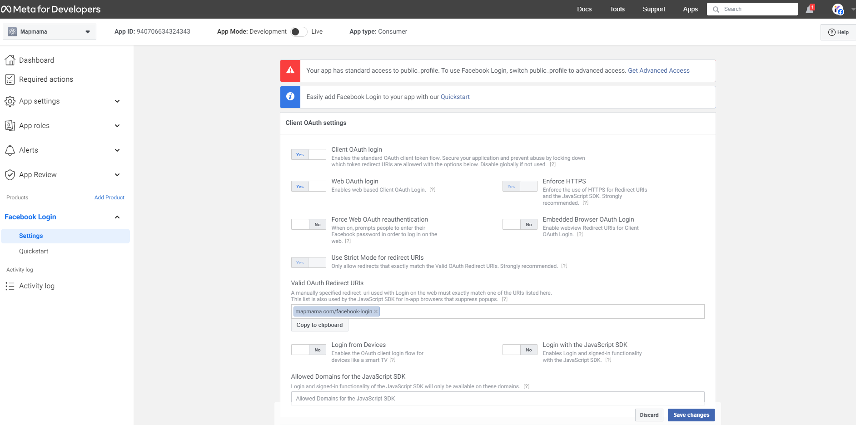Open Activity log in the sidebar
The width and height of the screenshot is (856, 425).
tap(37, 286)
